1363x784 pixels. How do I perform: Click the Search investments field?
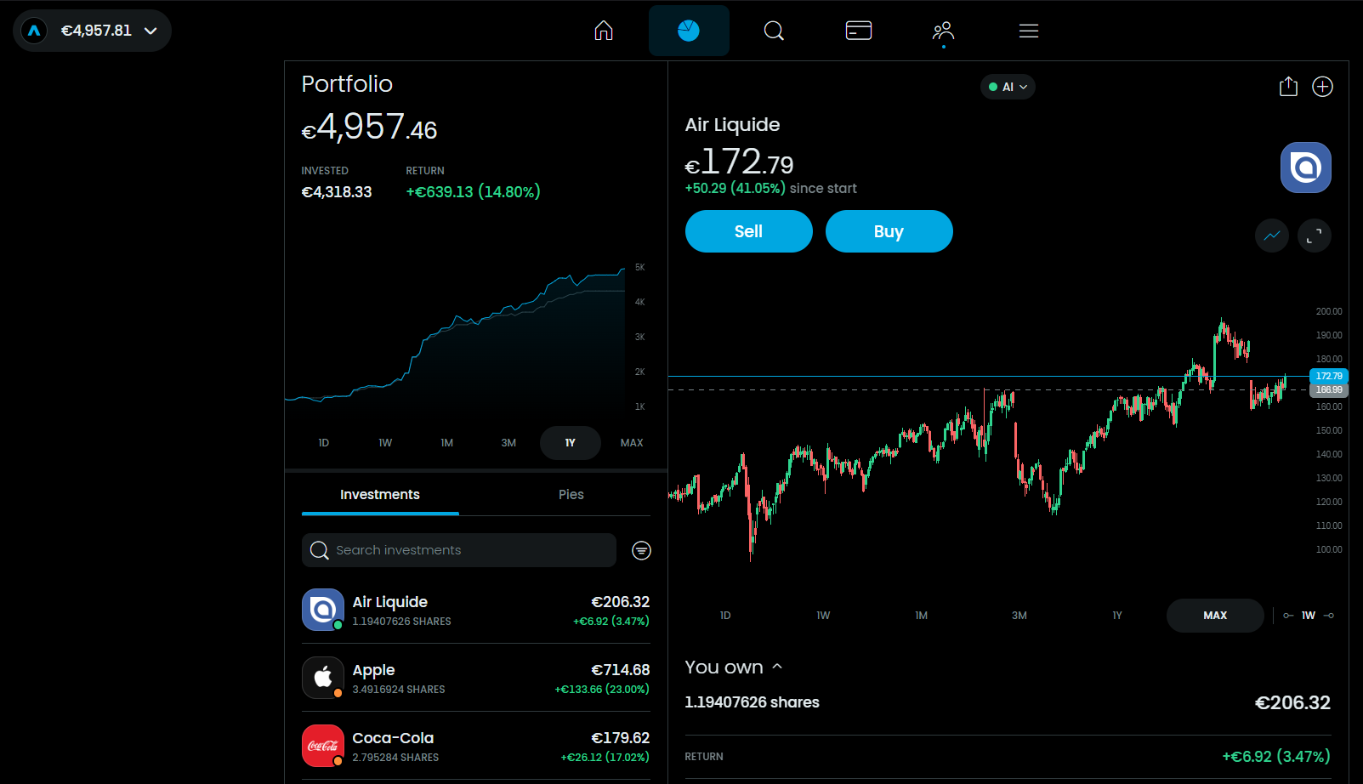click(459, 550)
